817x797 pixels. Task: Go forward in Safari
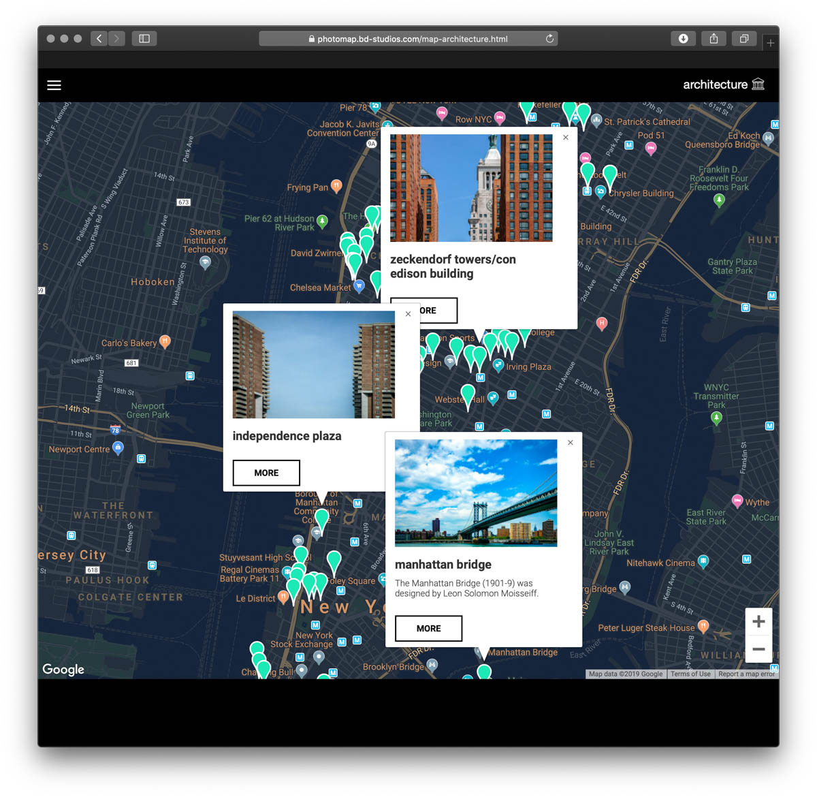point(116,39)
